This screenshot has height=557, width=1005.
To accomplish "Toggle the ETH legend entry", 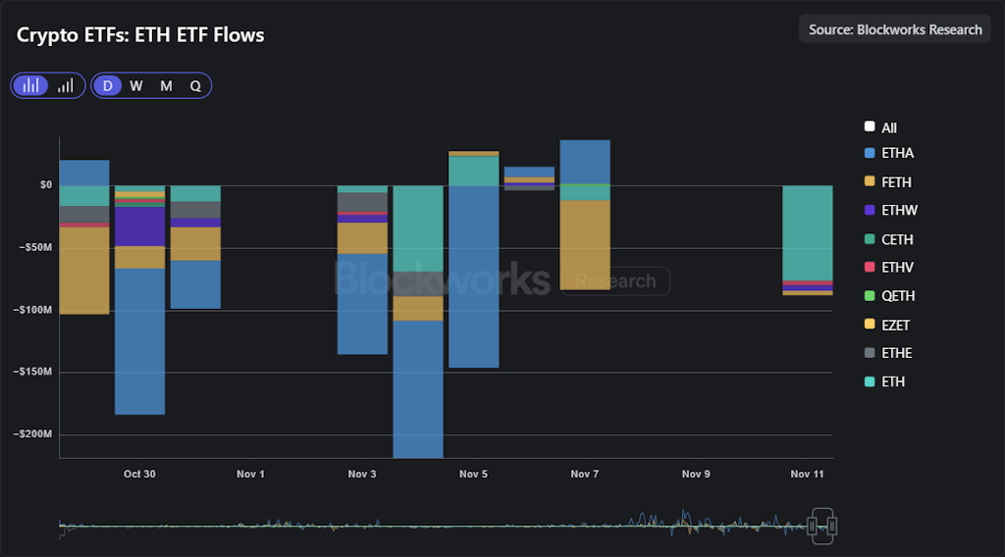I will (x=893, y=381).
